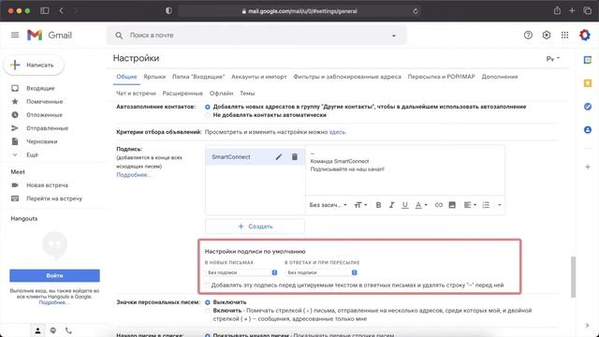Viewport: 599px width, 337px height.
Task: Click the здесь ad criteria link
Action: pos(337,132)
